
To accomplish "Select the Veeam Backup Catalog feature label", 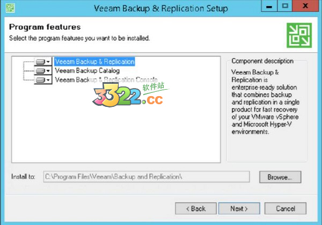I will tap(87, 70).
